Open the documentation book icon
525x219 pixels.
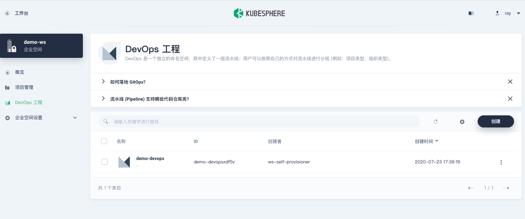[x=471, y=13]
